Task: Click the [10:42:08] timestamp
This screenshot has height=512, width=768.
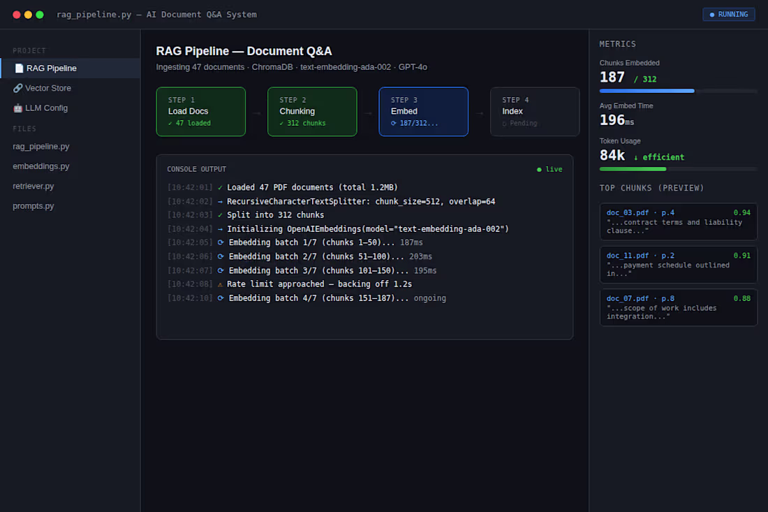Action: pyautogui.click(x=190, y=284)
